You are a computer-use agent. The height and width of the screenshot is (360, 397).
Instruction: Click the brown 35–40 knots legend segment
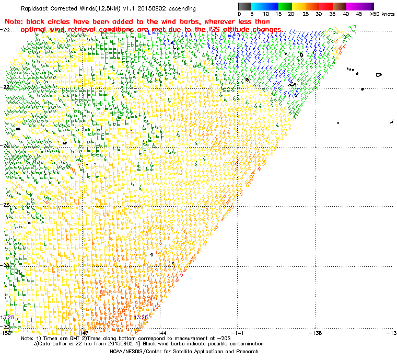click(340, 6)
